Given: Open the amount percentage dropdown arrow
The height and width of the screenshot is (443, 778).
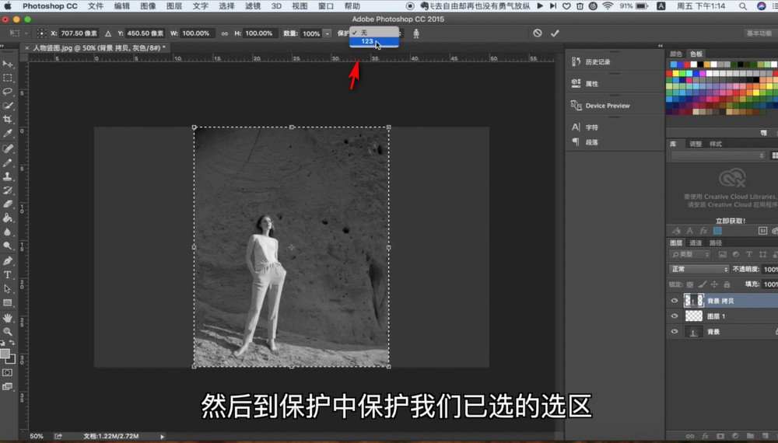Looking at the screenshot, I should click(328, 33).
